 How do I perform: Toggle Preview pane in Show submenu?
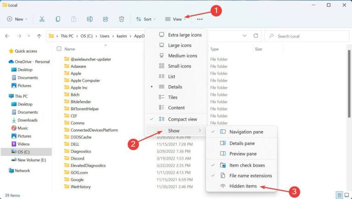point(242,154)
